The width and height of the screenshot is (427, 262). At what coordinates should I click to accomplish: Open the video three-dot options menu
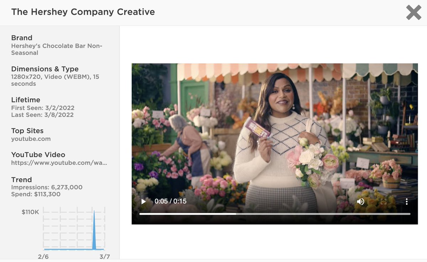(x=406, y=202)
